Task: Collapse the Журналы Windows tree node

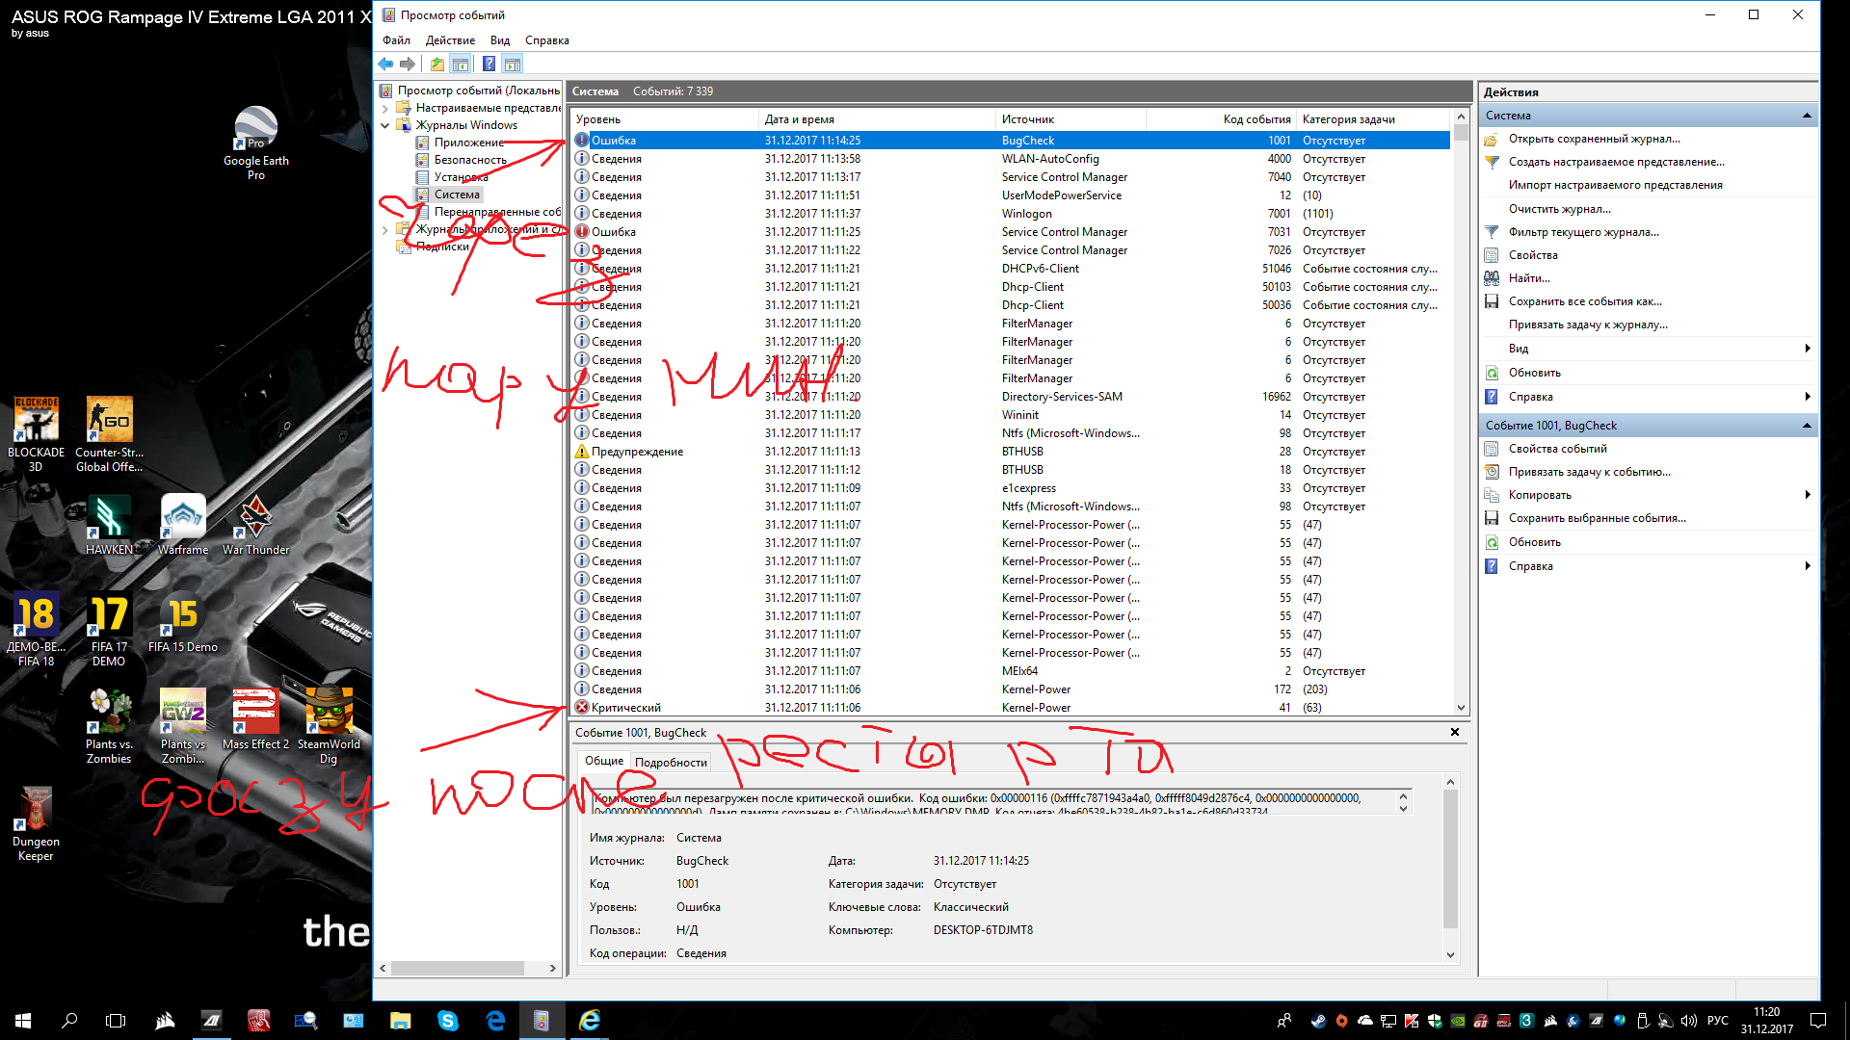Action: [385, 125]
